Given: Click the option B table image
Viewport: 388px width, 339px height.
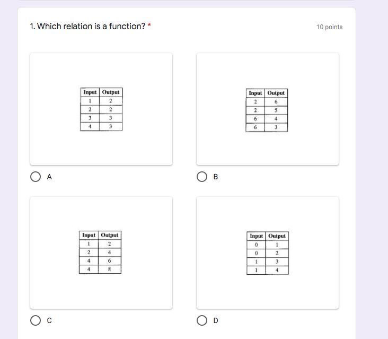Looking at the screenshot, I should [x=267, y=110].
